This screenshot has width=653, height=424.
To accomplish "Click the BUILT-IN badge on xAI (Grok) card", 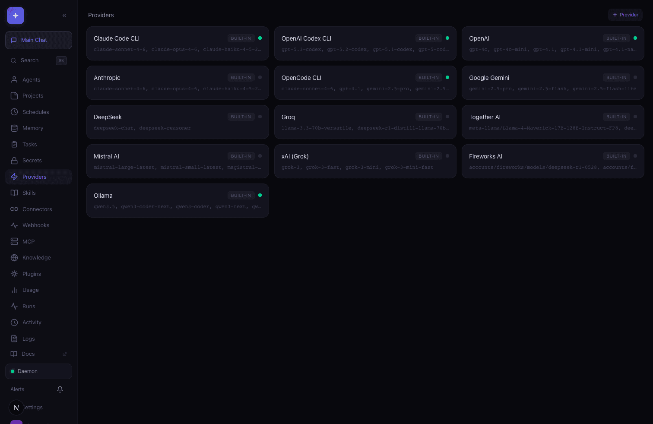I will coord(428,156).
